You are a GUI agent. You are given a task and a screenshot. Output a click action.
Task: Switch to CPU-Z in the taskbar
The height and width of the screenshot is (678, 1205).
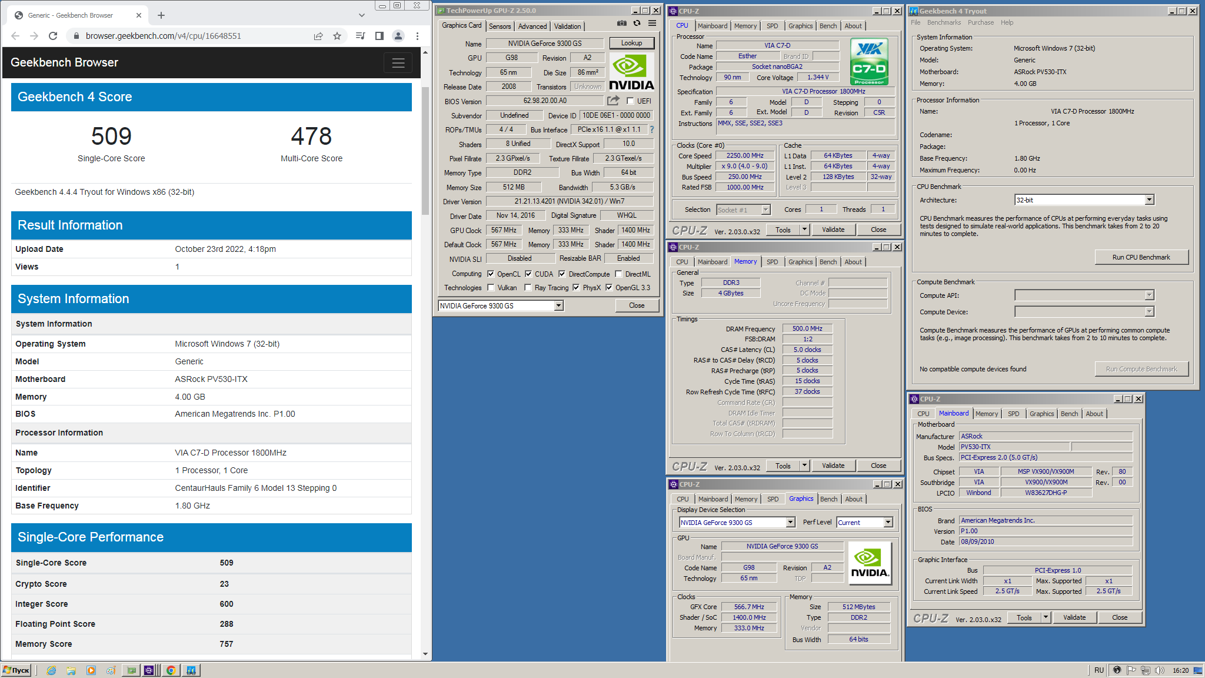[149, 670]
